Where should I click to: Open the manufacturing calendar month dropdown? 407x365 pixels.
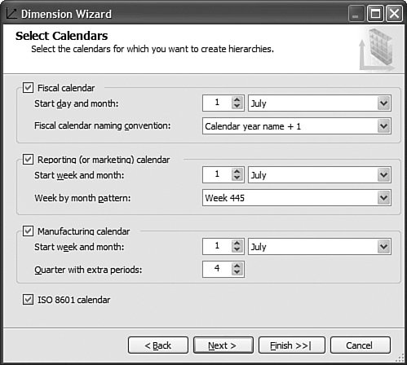320,247
